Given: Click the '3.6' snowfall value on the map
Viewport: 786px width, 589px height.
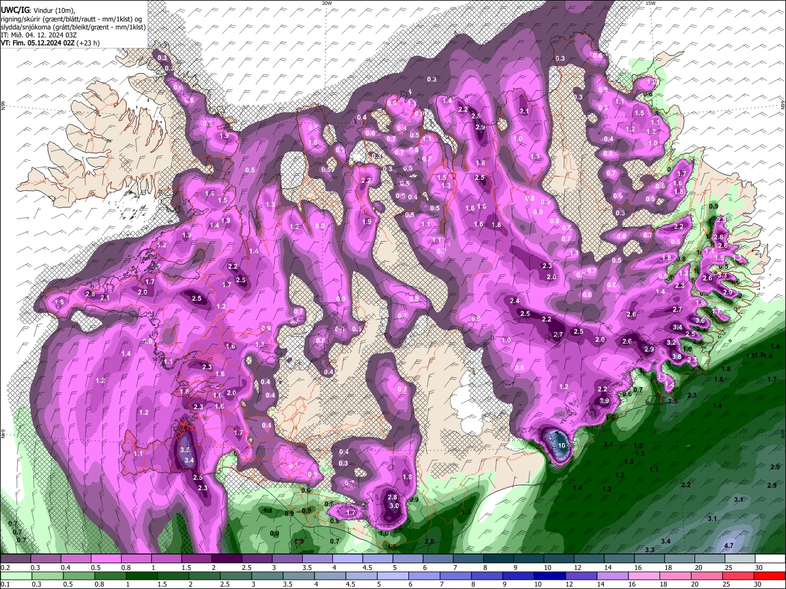Looking at the screenshot, I should pyautogui.click(x=699, y=321).
